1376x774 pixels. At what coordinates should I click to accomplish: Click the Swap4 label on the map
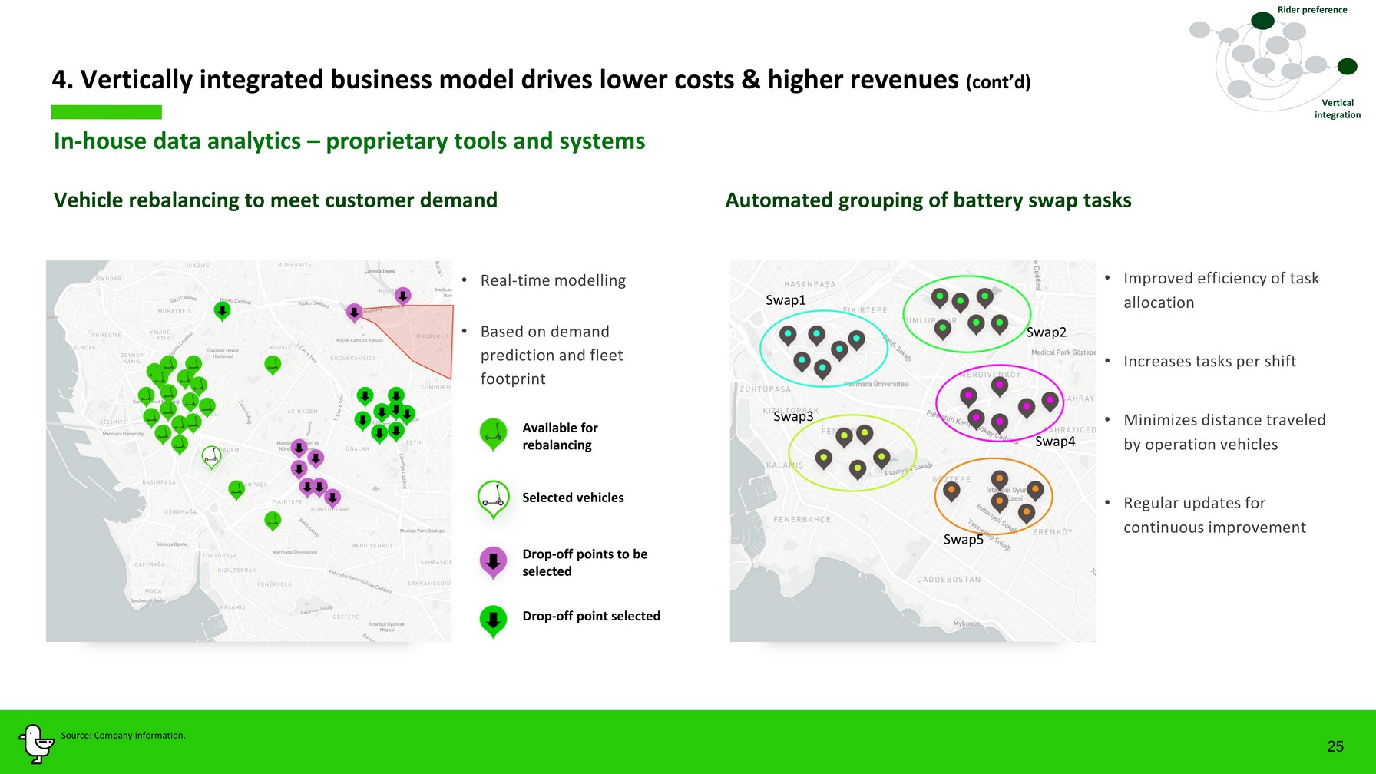pyautogui.click(x=1054, y=442)
